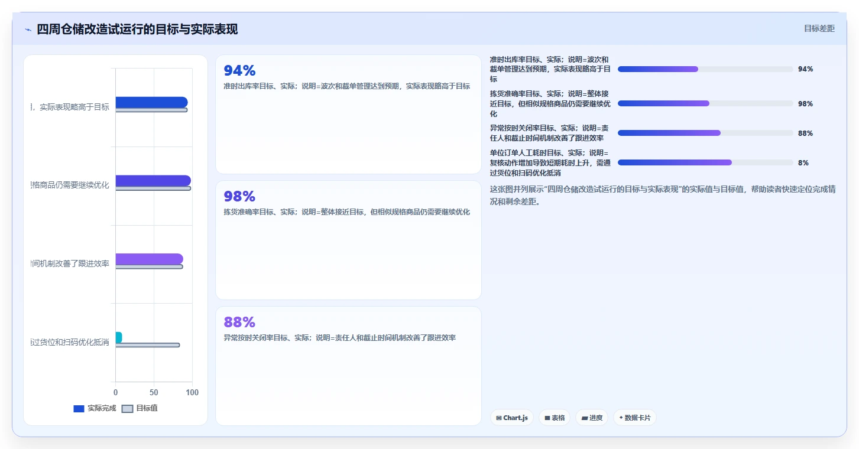Click the chart y-axis label 过货位和扫码优化抵消
Viewport: 859px width, 449px height.
click(70, 342)
